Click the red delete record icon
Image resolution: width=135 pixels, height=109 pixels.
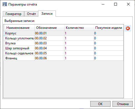(x=128, y=28)
